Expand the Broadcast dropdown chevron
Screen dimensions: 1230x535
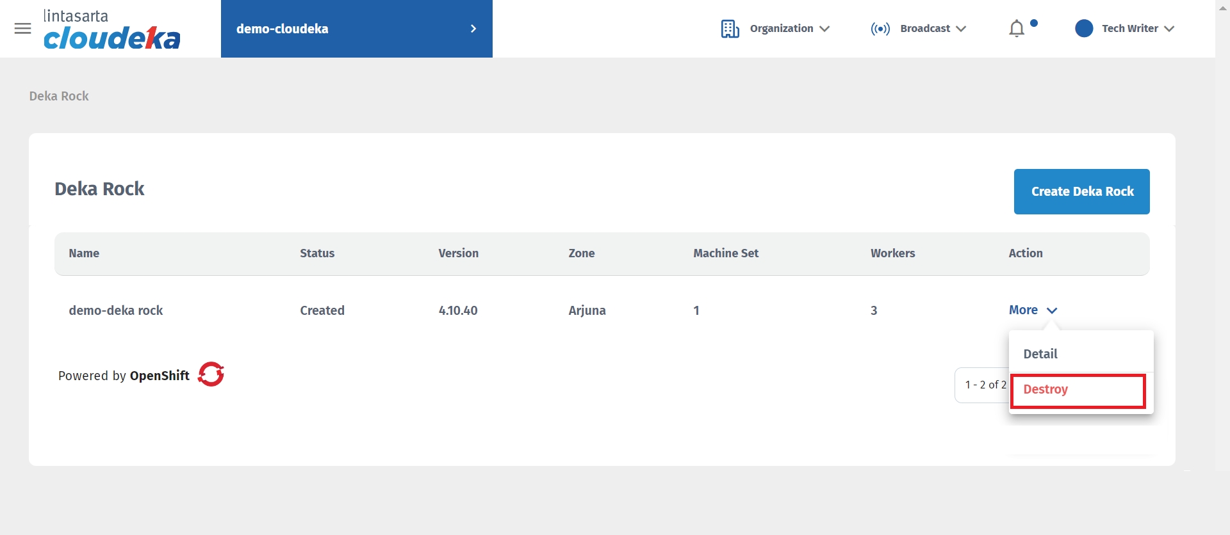pos(961,29)
